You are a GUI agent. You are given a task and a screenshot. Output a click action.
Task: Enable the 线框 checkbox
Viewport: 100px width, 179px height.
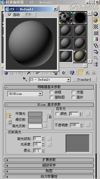coord(52,92)
